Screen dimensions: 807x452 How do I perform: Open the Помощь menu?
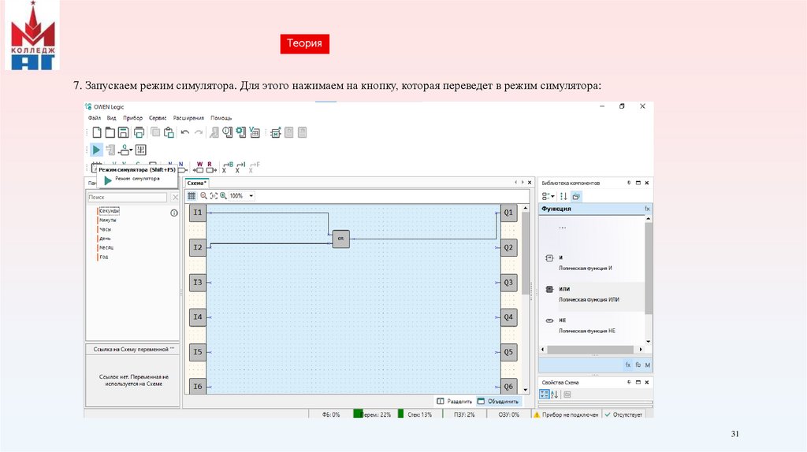(x=221, y=118)
